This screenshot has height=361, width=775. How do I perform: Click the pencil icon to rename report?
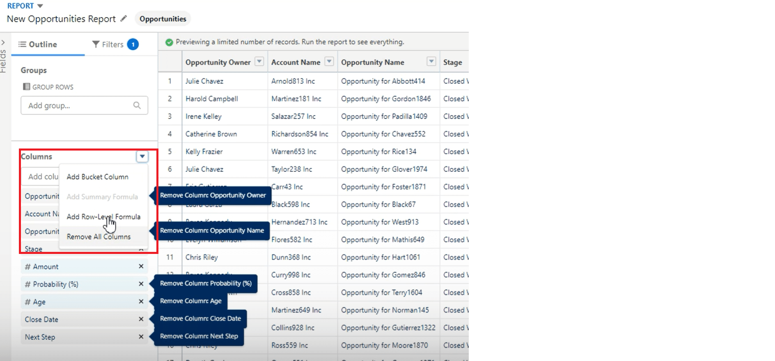(124, 19)
